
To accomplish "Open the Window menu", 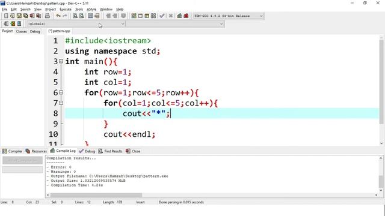I will 106,10.
